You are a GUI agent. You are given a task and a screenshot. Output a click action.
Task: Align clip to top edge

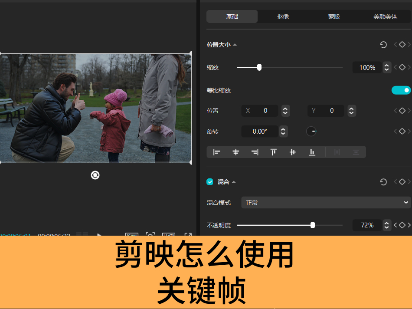click(x=274, y=152)
